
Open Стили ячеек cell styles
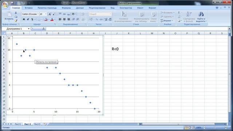click(x=154, y=17)
